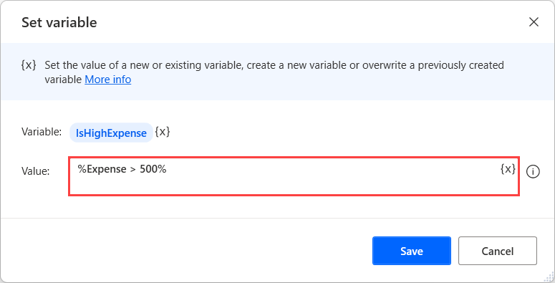Open variable picker beside IsHighExpense

pyautogui.click(x=163, y=132)
